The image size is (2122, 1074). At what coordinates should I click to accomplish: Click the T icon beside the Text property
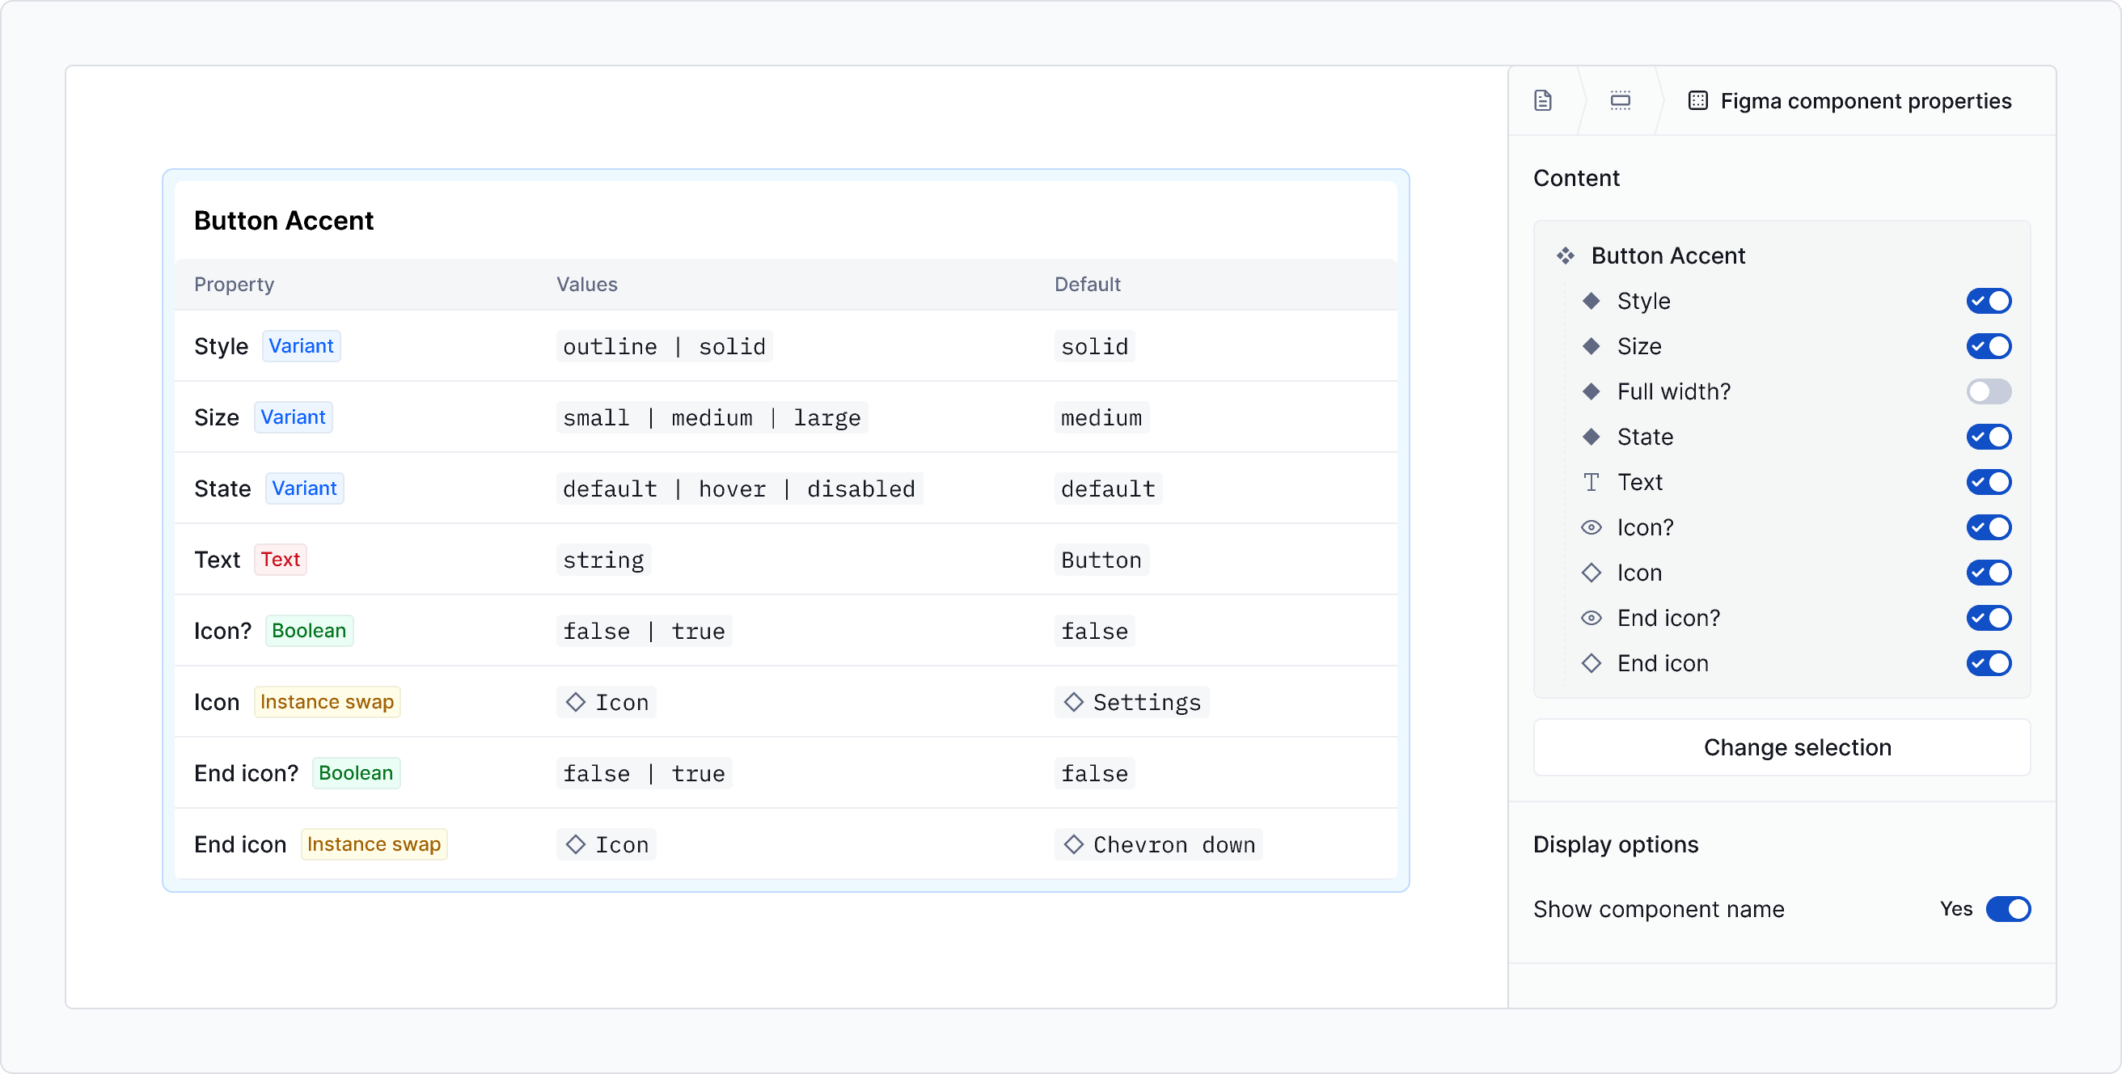click(1591, 482)
